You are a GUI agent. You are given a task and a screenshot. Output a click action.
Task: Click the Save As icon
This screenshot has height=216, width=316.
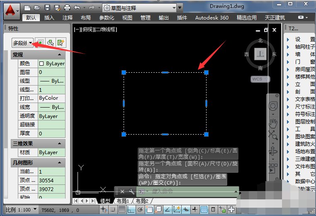pos(57,8)
